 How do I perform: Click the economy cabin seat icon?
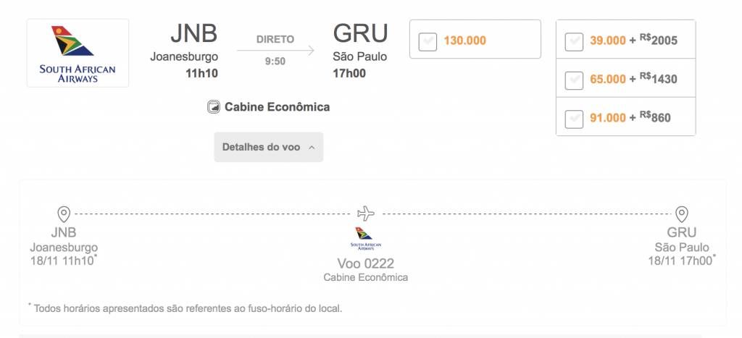point(214,107)
